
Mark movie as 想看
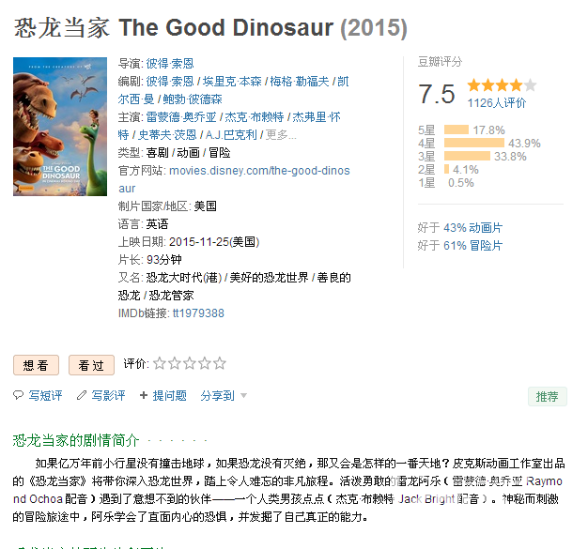click(36, 365)
